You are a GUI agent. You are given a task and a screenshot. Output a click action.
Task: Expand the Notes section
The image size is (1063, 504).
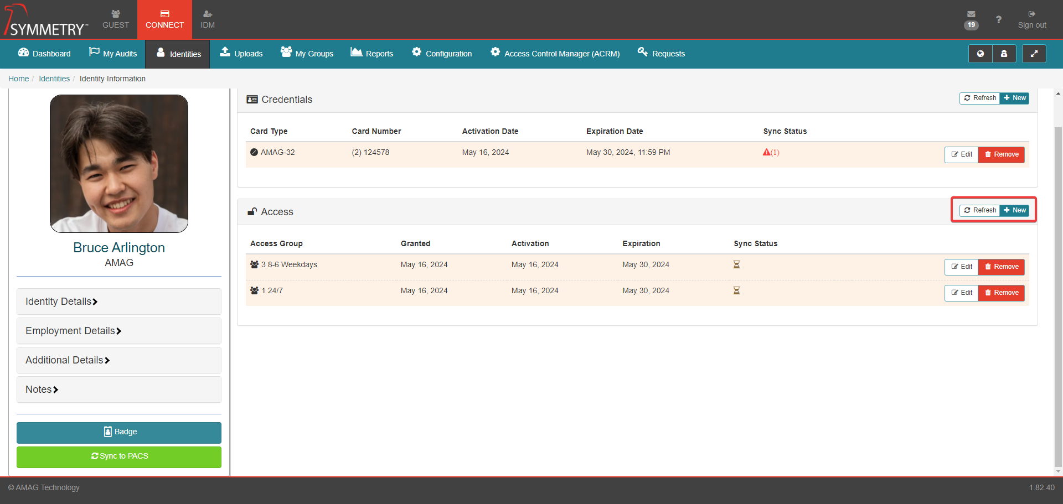[x=119, y=389]
